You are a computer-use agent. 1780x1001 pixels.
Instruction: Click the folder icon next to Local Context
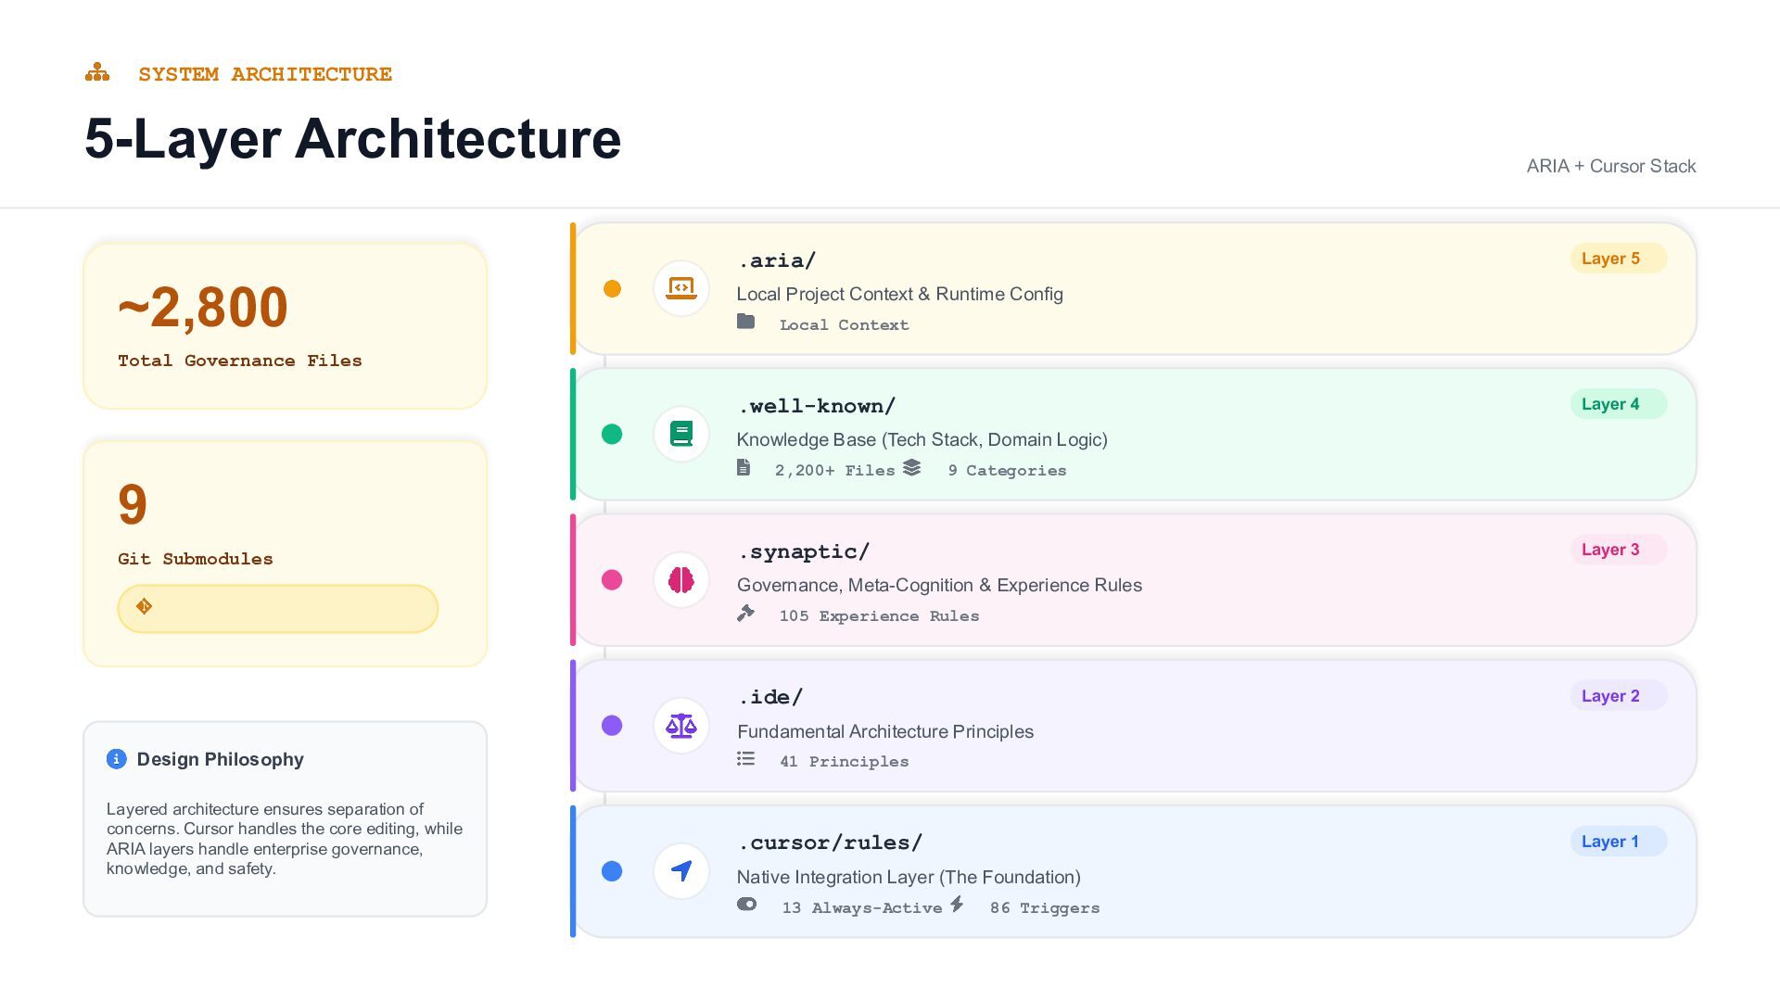(745, 322)
